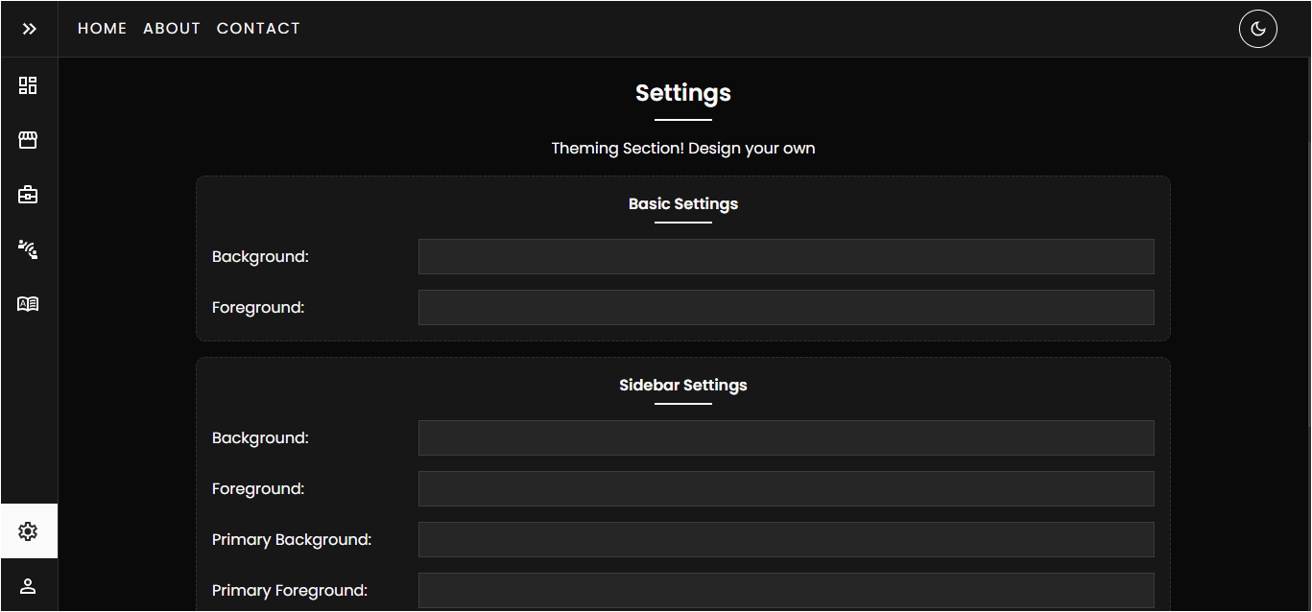The width and height of the screenshot is (1312, 612).
Task: Click the Primary Foreground input field
Action: pos(785,590)
